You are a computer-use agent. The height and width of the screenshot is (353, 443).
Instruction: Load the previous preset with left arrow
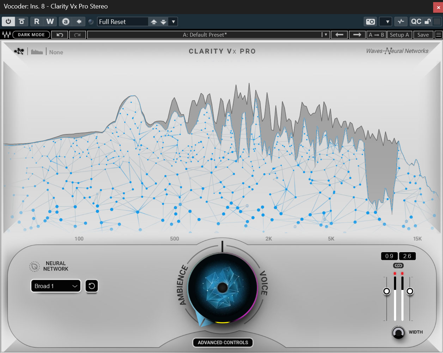(339, 35)
